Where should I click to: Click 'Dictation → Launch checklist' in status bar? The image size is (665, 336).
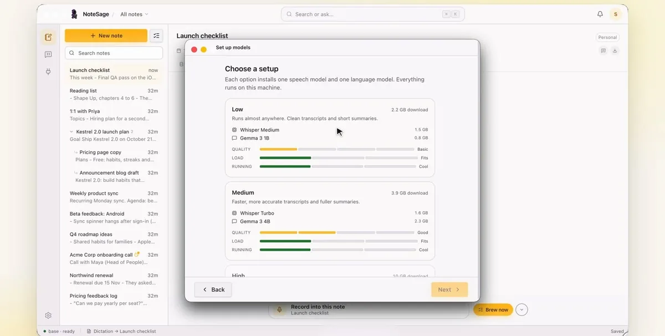[125, 331]
